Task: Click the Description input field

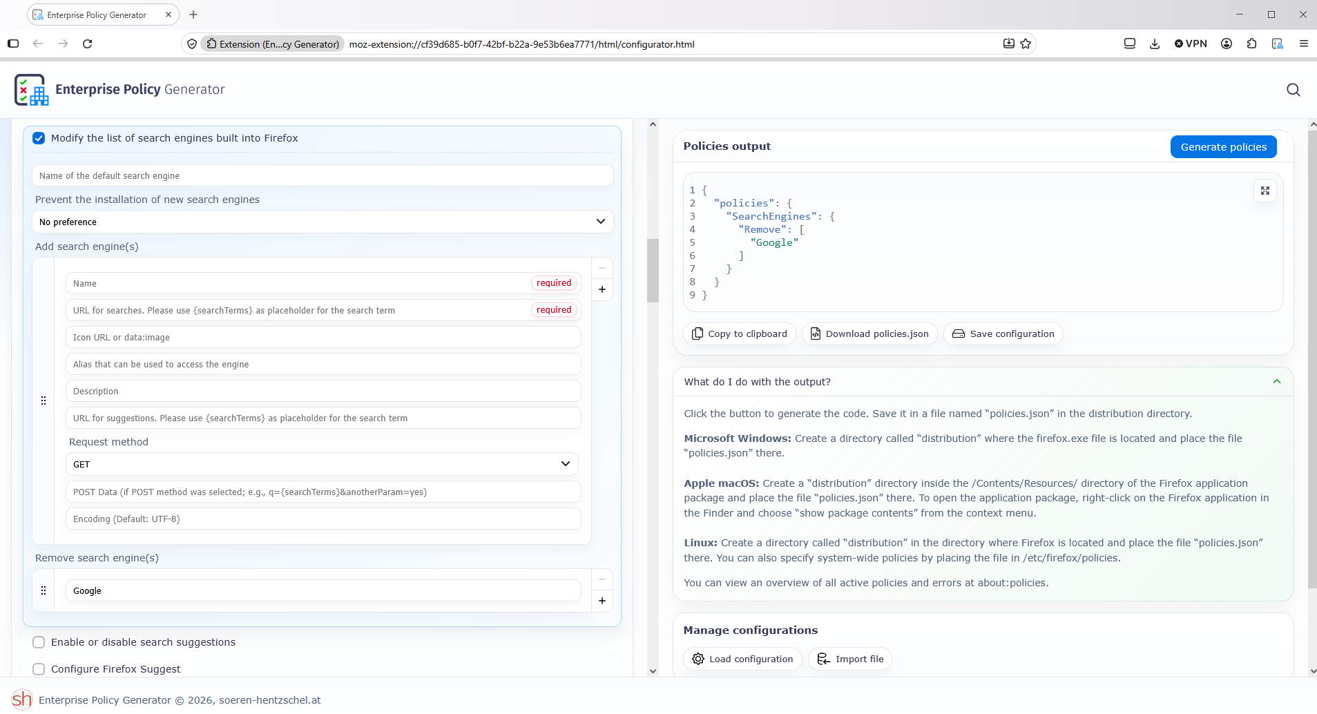Action: click(323, 391)
